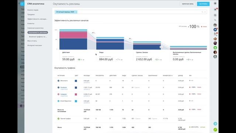Open Мои отчеты section
236x133 pixels.
point(32,41)
